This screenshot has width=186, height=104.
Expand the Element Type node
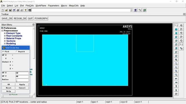tap(5, 33)
